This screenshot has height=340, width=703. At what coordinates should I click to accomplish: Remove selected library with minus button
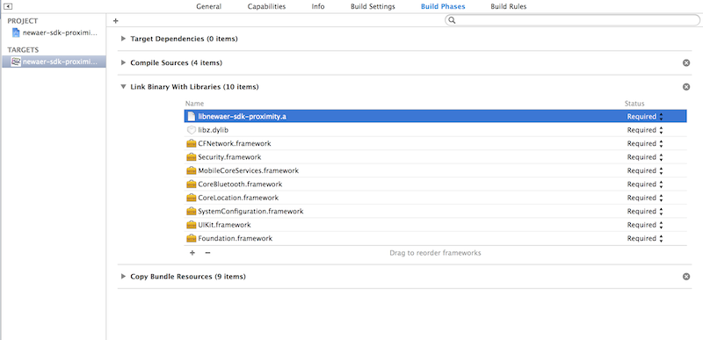(207, 253)
